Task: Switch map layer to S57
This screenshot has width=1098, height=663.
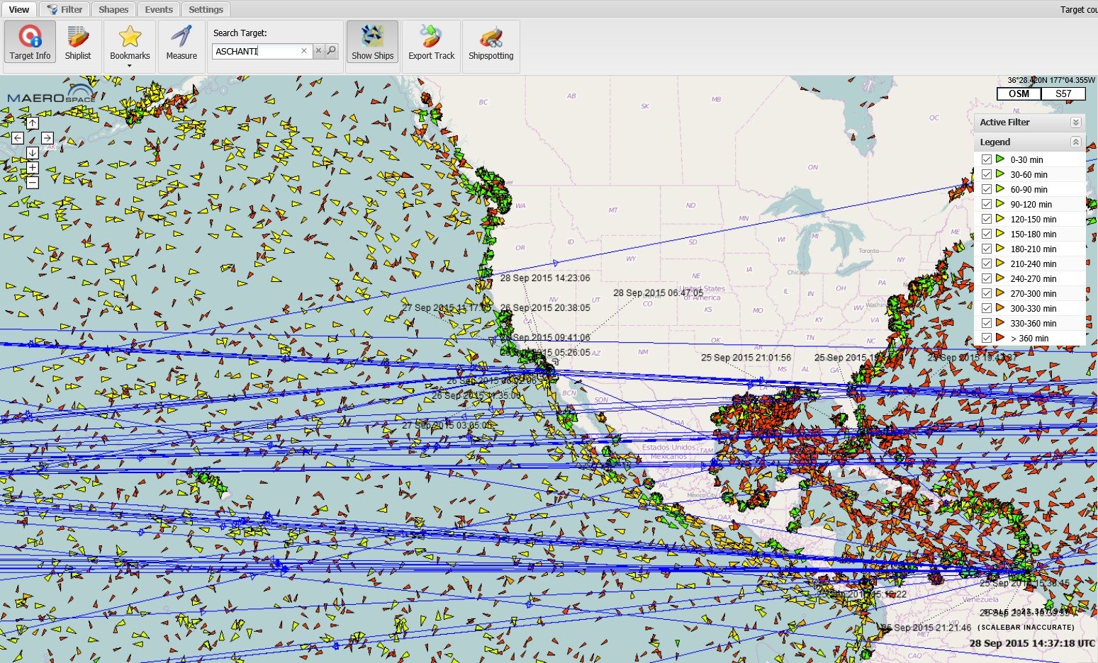Action: click(1063, 93)
